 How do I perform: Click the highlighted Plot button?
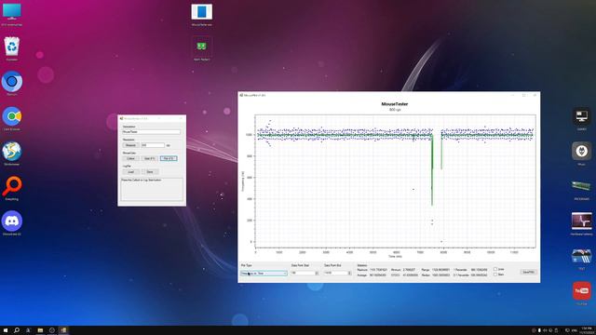click(x=169, y=158)
